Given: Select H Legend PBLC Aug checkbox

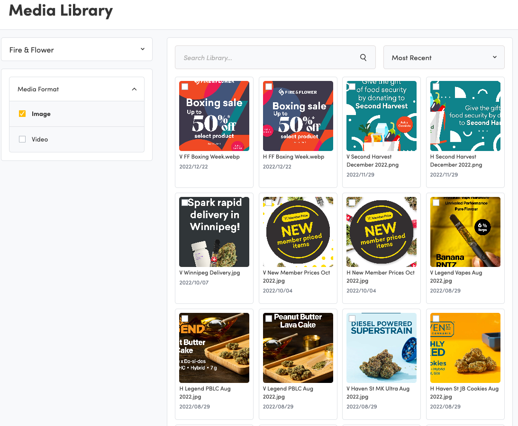Looking at the screenshot, I should pos(185,319).
